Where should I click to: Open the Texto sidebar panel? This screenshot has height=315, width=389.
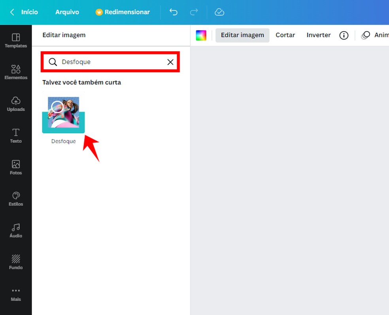click(16, 136)
